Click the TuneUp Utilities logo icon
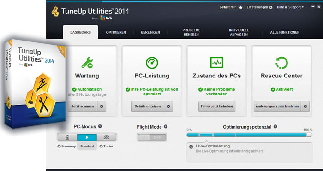 pos(55,12)
